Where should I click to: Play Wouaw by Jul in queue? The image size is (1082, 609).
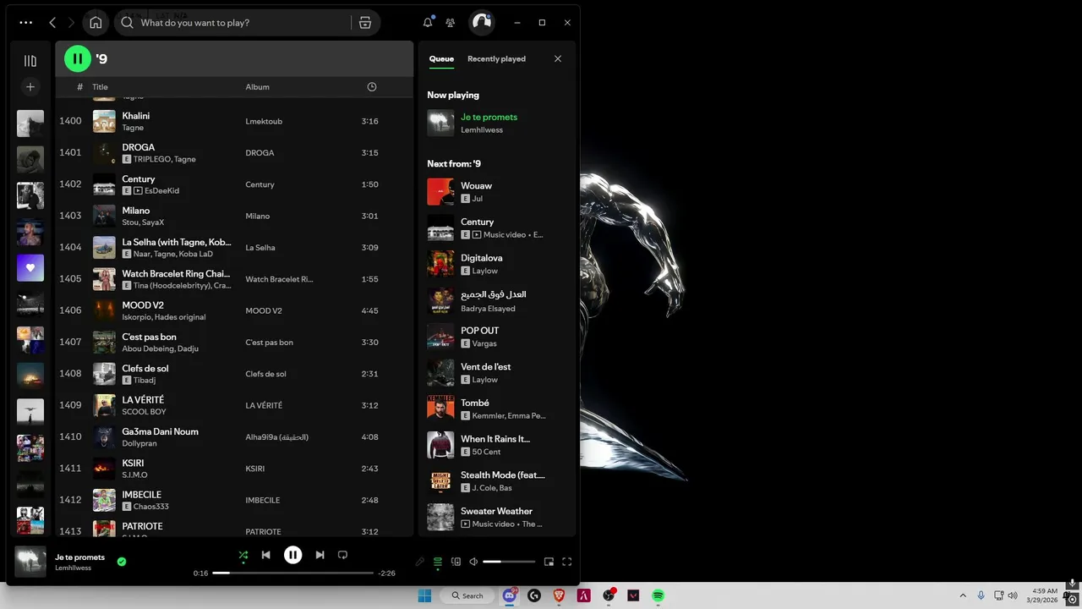click(x=497, y=191)
